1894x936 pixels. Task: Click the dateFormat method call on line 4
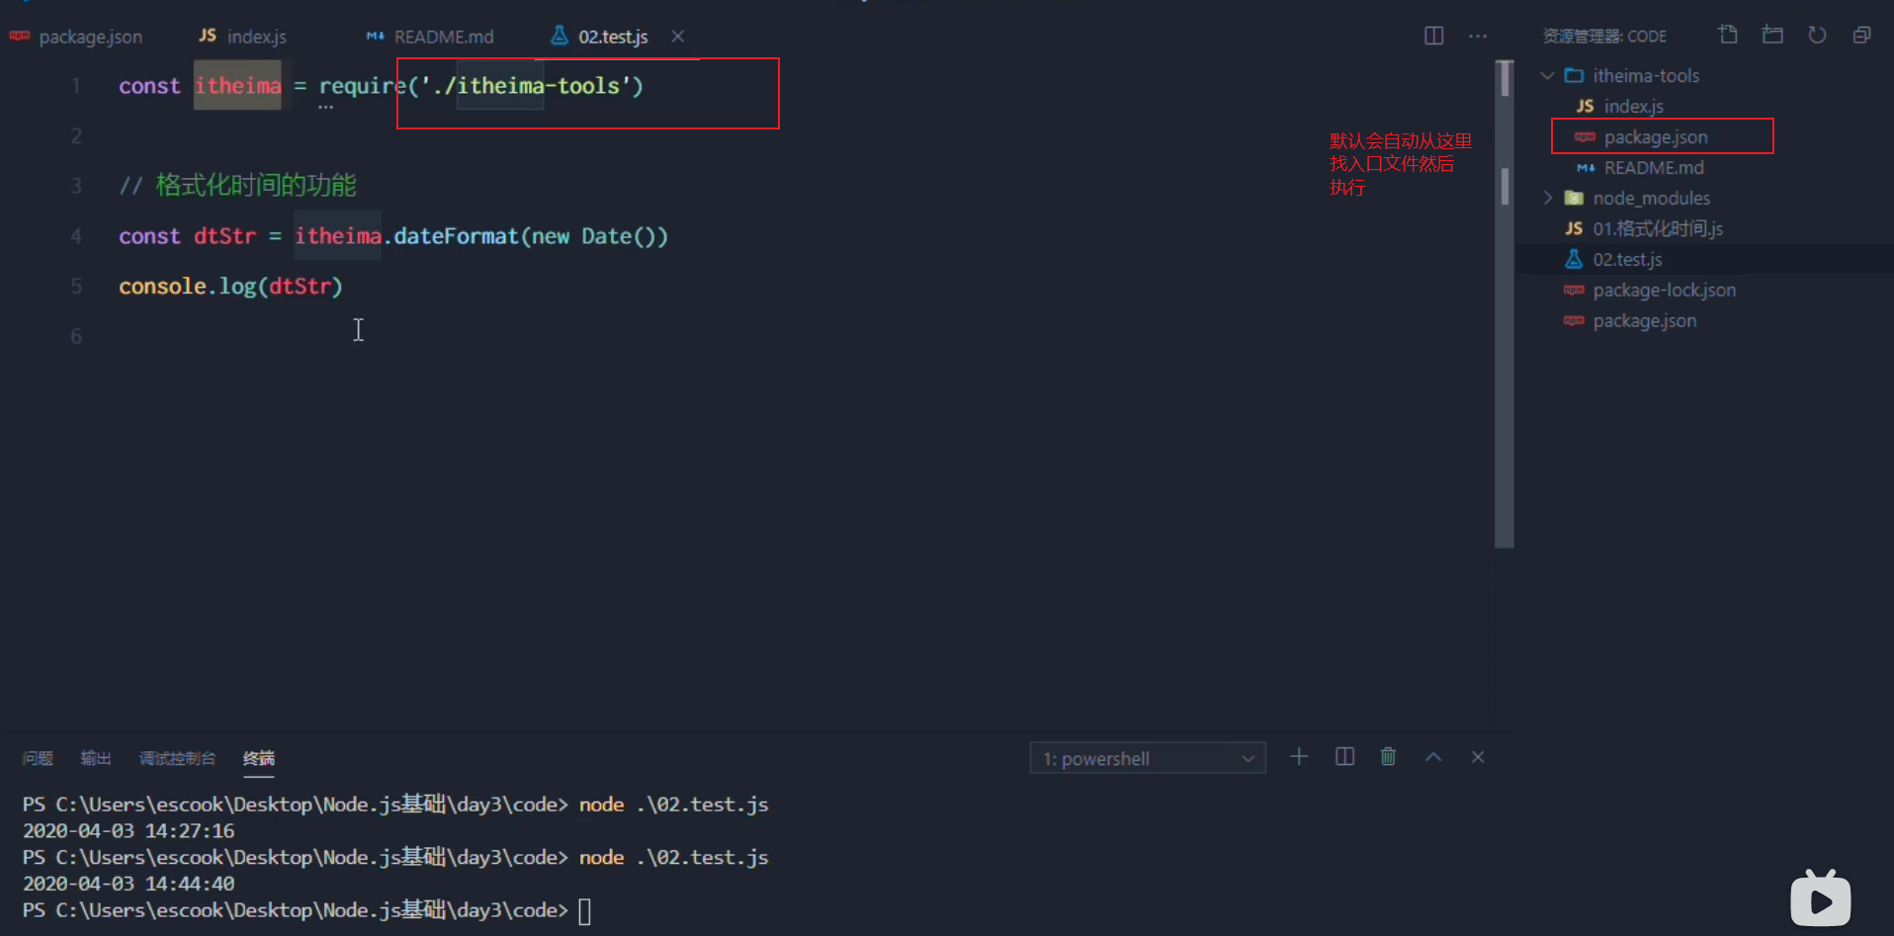point(456,236)
